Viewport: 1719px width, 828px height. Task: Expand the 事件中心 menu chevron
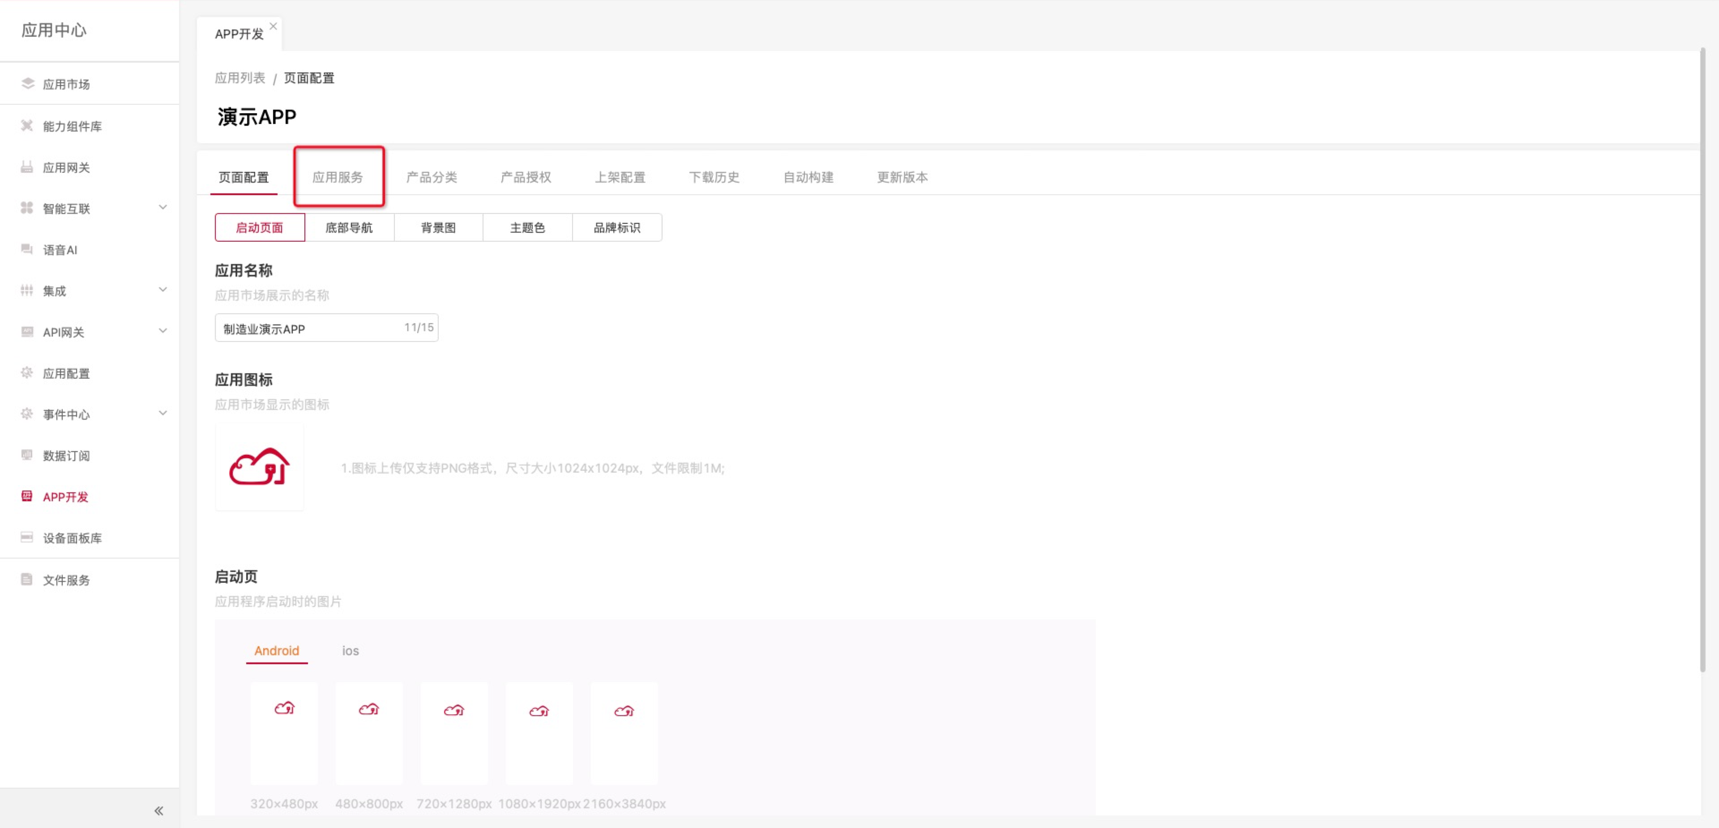(x=163, y=413)
